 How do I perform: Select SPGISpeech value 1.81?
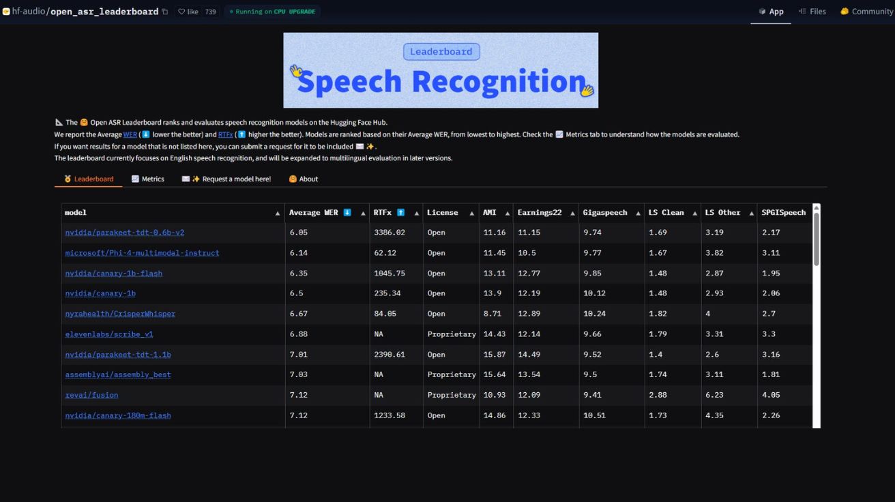pyautogui.click(x=771, y=374)
